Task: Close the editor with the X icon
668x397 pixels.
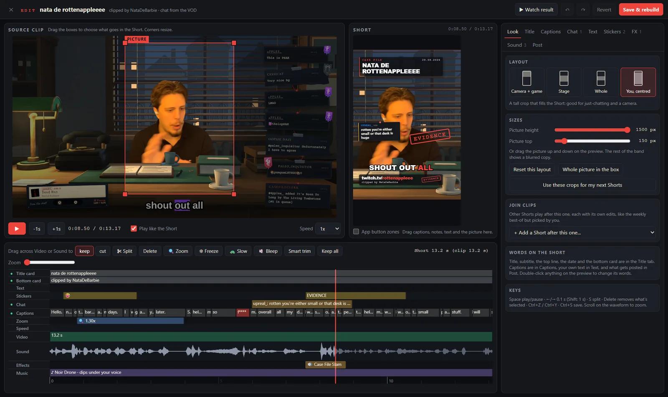Action: pos(11,10)
